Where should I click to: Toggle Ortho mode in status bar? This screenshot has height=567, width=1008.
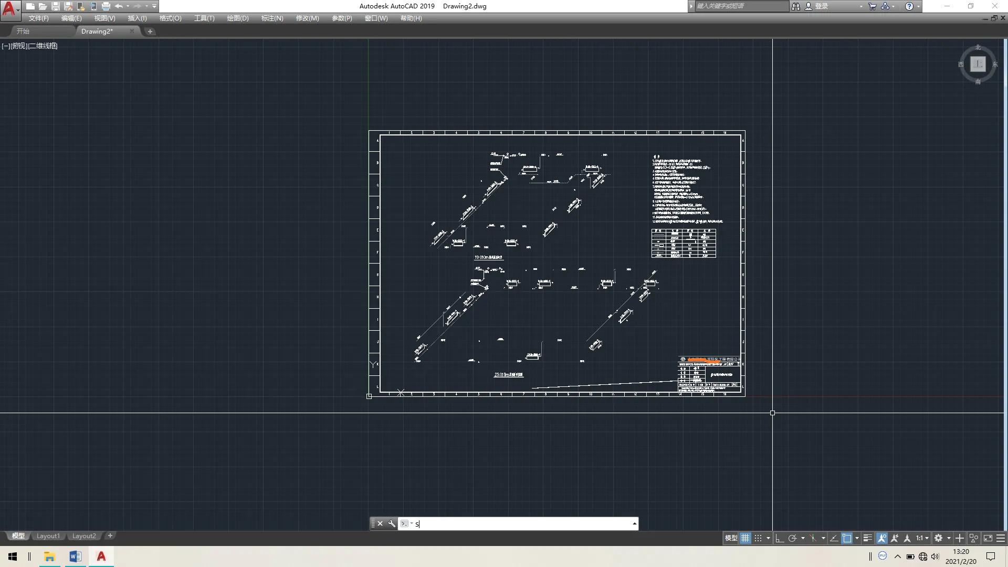click(780, 538)
